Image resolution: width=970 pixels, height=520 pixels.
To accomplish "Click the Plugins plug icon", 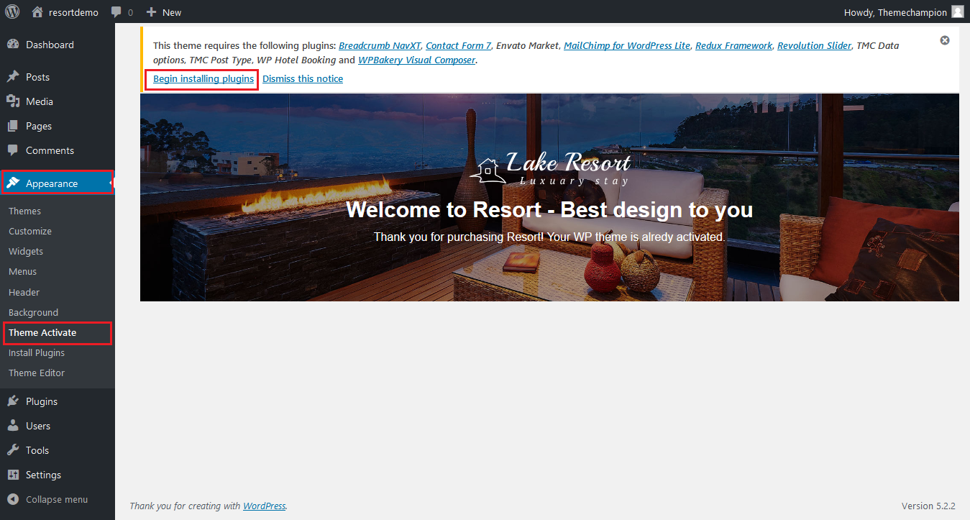I will coord(13,401).
